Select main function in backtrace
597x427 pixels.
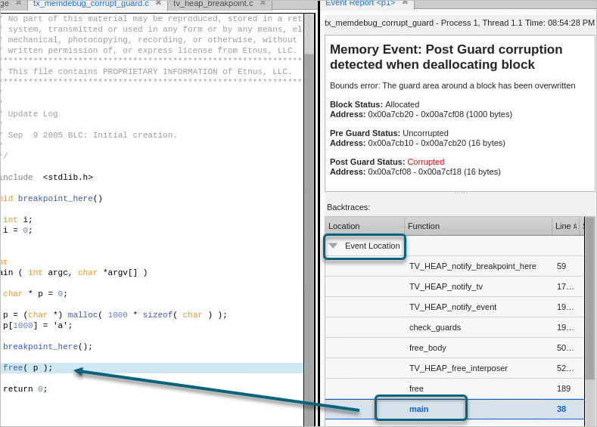coord(419,409)
